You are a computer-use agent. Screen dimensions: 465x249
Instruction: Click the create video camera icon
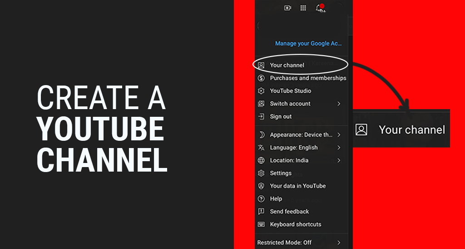[287, 8]
